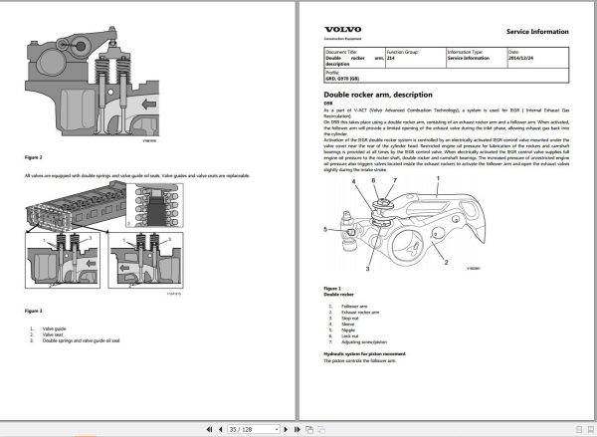597x437 pixels.
Task: Go to the next page
Action: (x=286, y=429)
